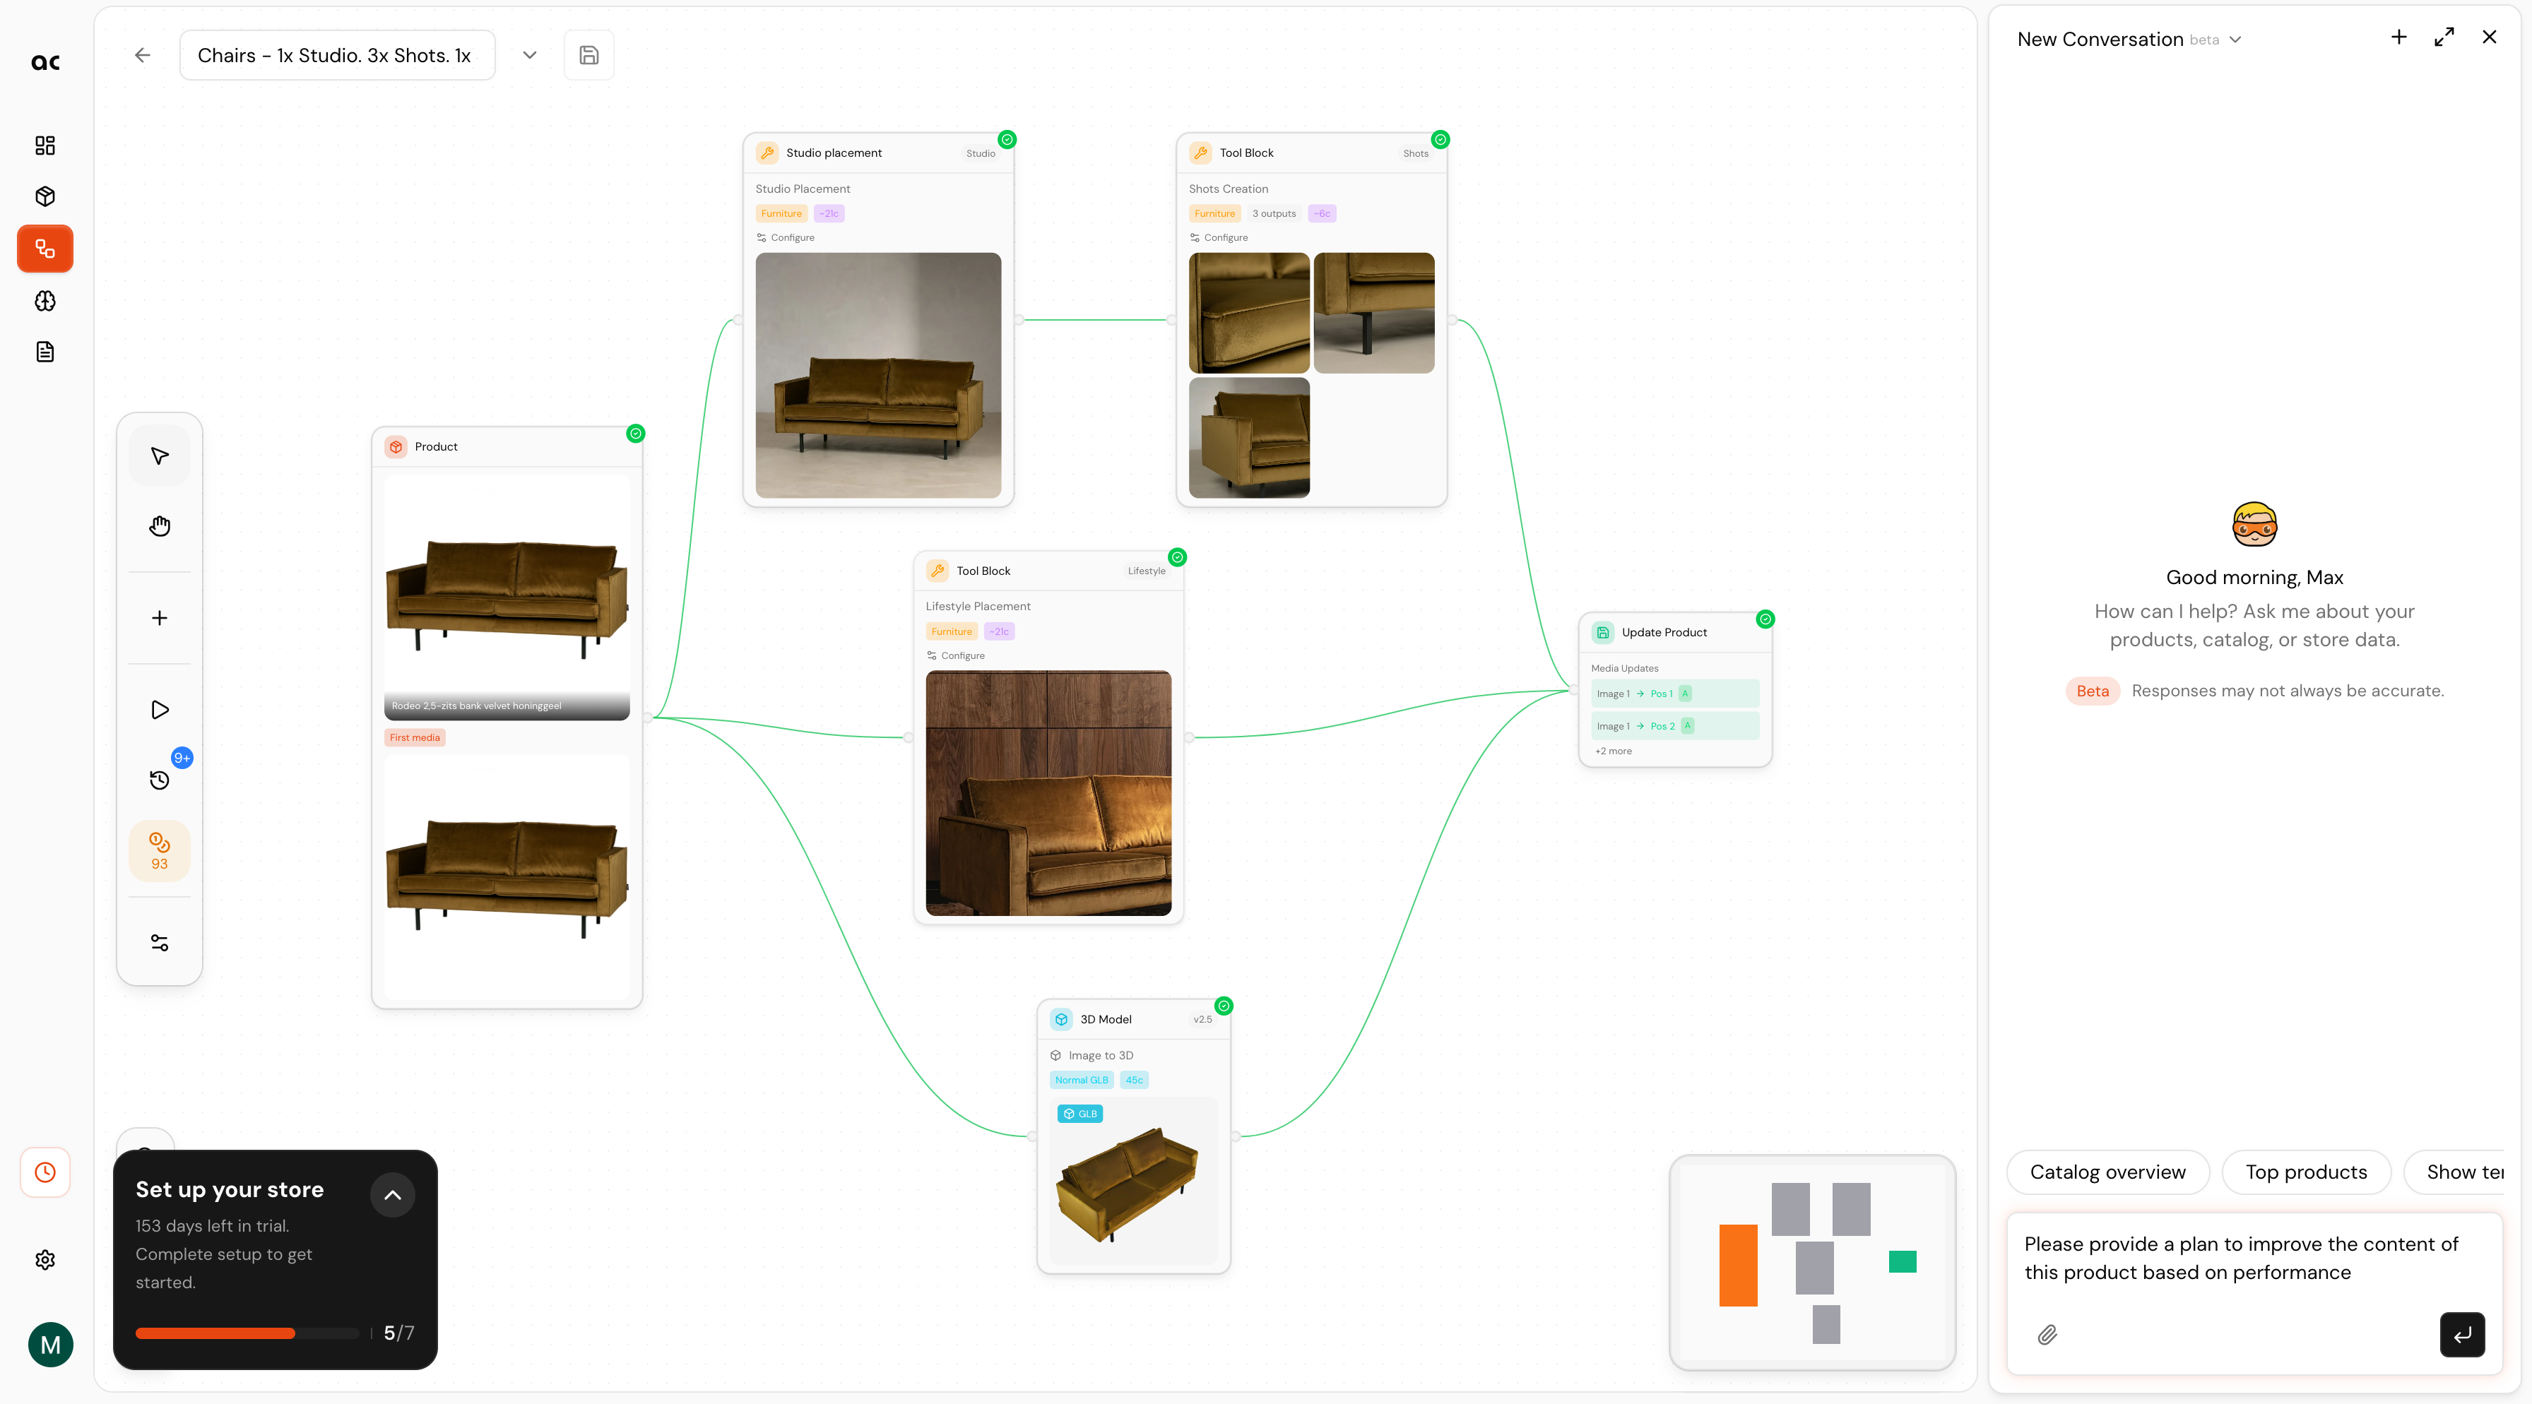Activate the hand pan tool
The height and width of the screenshot is (1404, 2532).
159,527
